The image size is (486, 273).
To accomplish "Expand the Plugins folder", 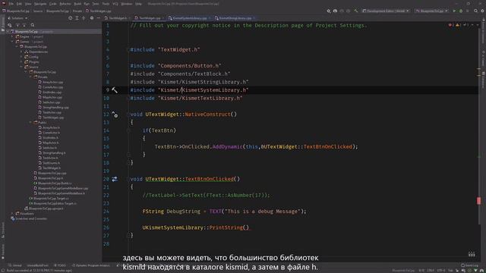I will (x=22, y=62).
